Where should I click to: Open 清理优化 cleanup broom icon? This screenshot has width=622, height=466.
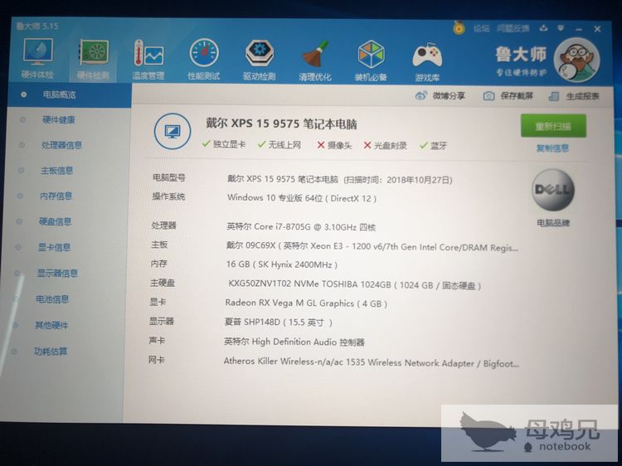315,59
